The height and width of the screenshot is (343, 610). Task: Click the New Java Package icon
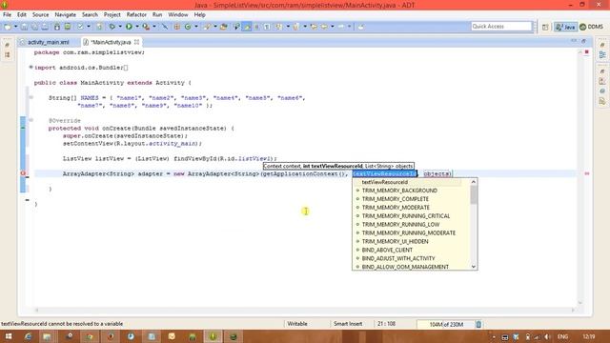point(176,27)
